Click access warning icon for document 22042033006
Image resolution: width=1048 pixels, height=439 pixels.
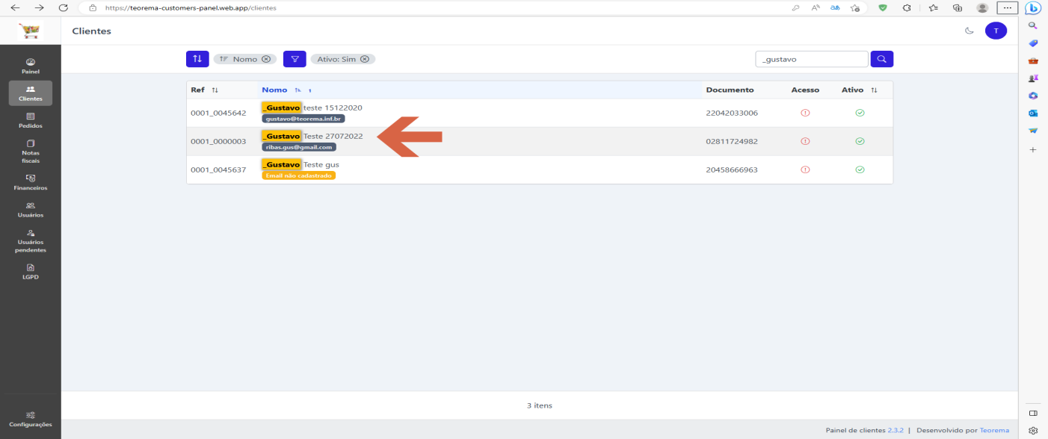click(x=805, y=113)
